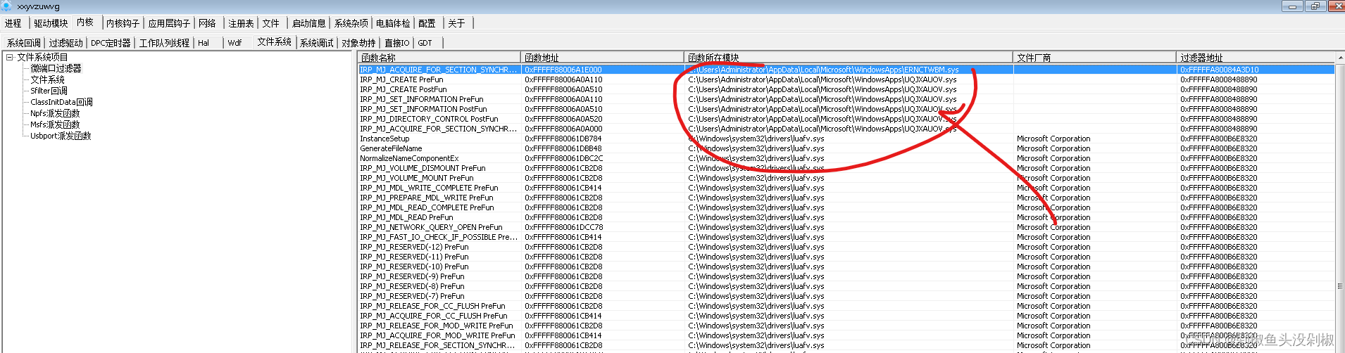Sort by the 函数地址 column header
The height and width of the screenshot is (353, 1345).
click(x=603, y=58)
